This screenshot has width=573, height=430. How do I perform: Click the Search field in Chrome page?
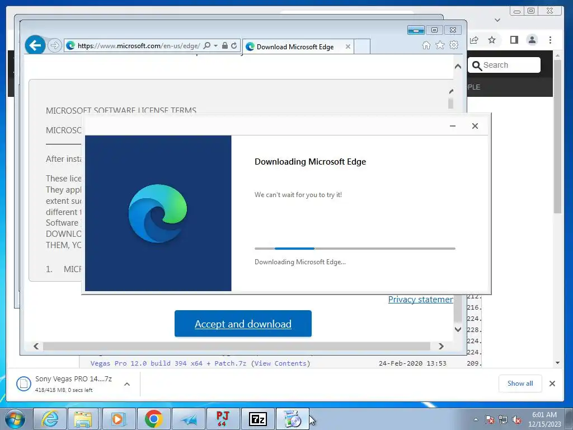coord(504,65)
